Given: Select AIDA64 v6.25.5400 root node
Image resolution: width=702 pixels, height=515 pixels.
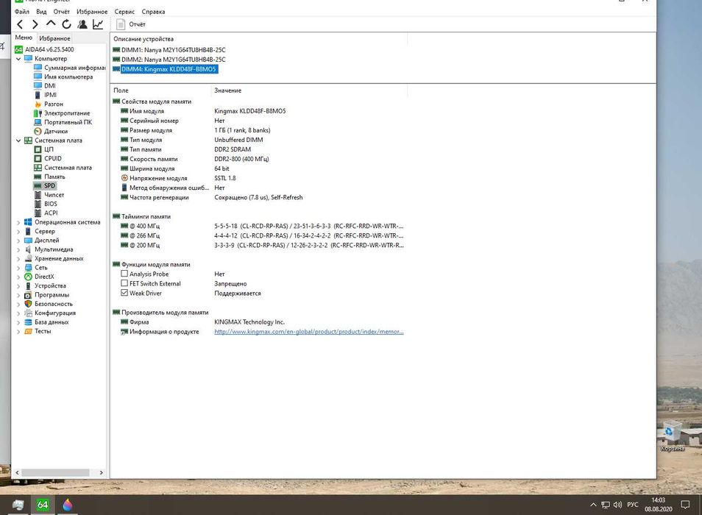Looking at the screenshot, I should coord(49,49).
